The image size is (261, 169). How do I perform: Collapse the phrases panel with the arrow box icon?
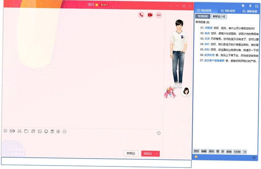(257, 6)
